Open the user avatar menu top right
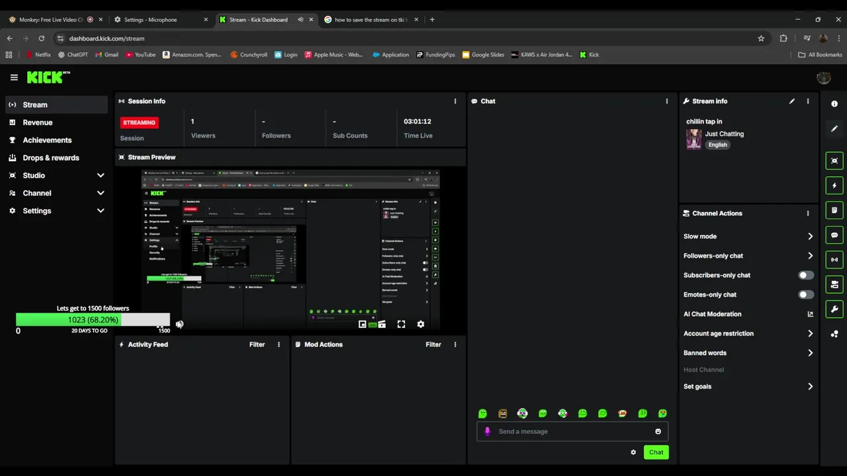Screen dimensions: 847x476 click(823, 78)
